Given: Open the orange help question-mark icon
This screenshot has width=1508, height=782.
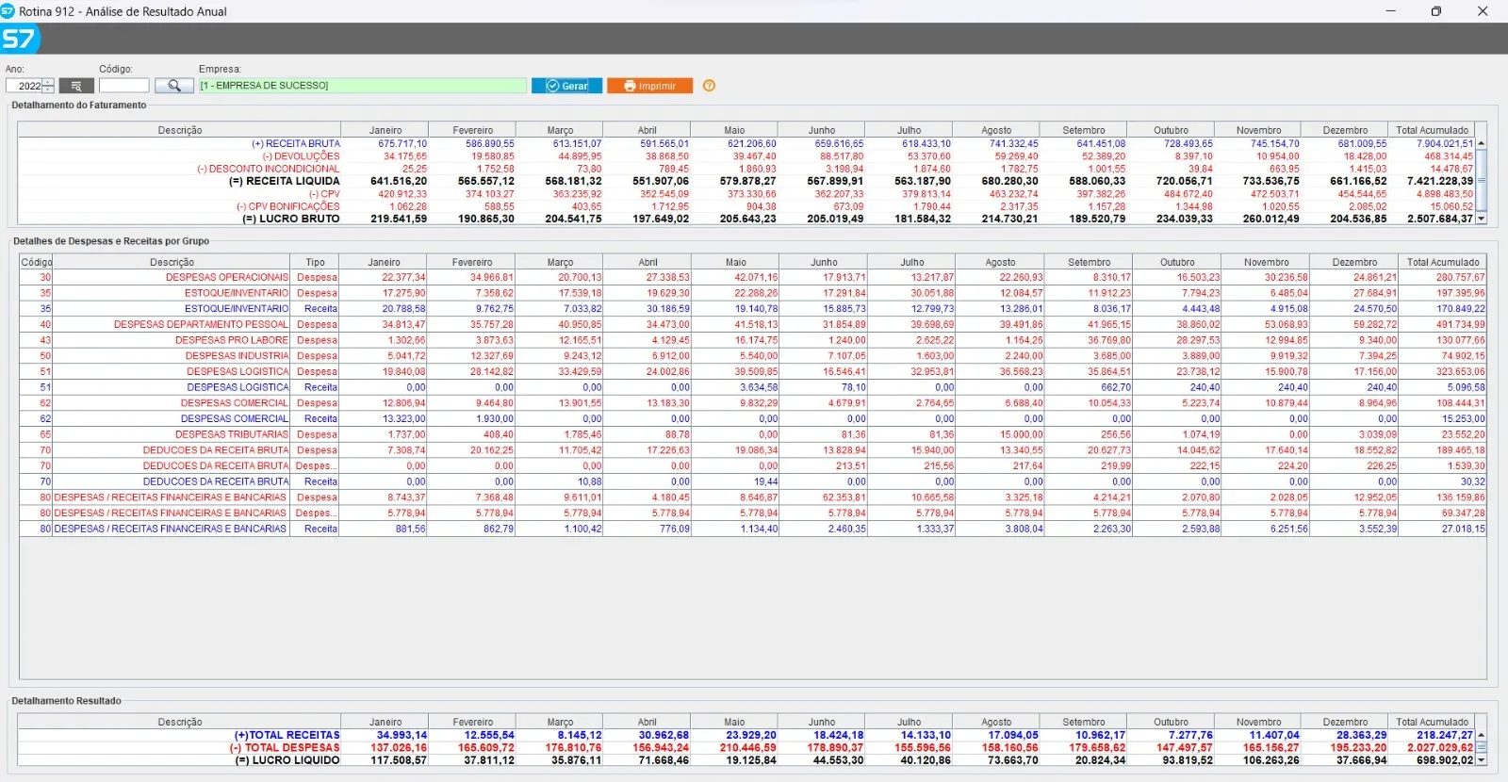Looking at the screenshot, I should 709,86.
